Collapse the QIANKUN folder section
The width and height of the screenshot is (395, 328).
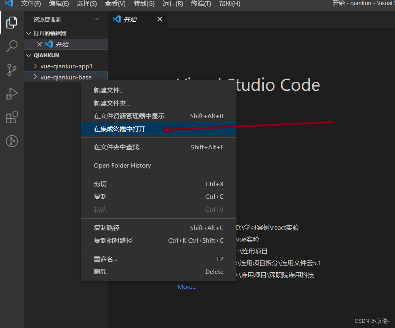coord(29,55)
